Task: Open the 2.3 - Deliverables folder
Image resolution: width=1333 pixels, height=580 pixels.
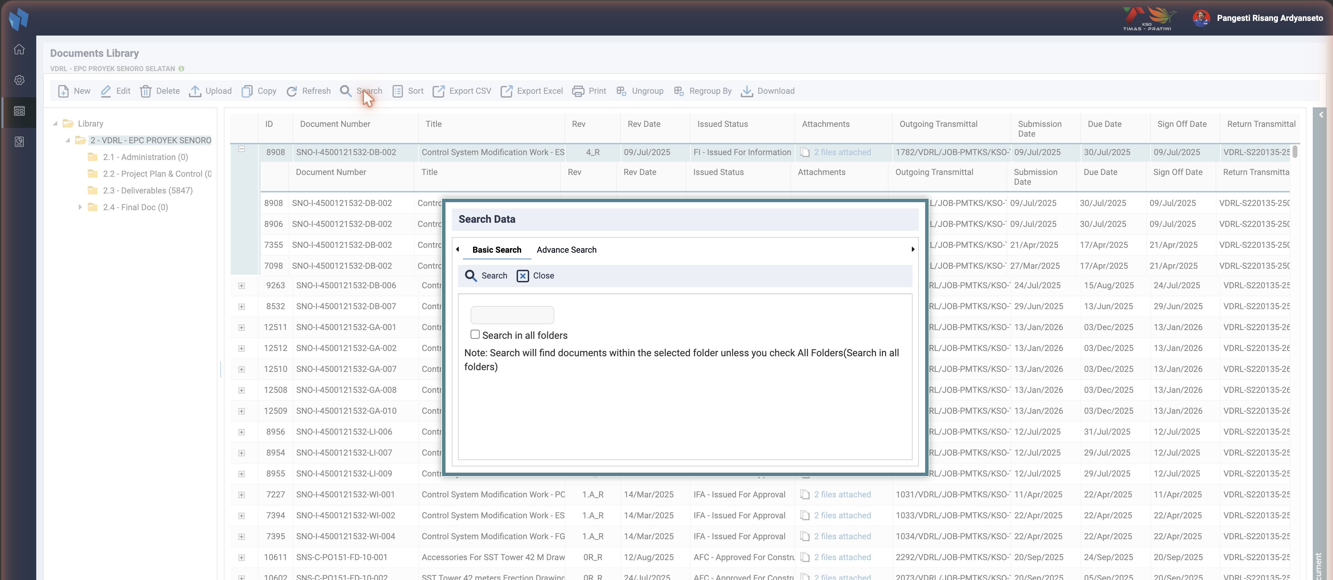Action: tap(147, 190)
